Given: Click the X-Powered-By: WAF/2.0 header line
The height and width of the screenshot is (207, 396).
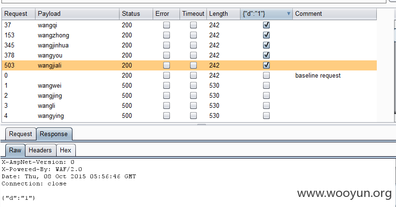Looking at the screenshot, I should click(x=42, y=169).
